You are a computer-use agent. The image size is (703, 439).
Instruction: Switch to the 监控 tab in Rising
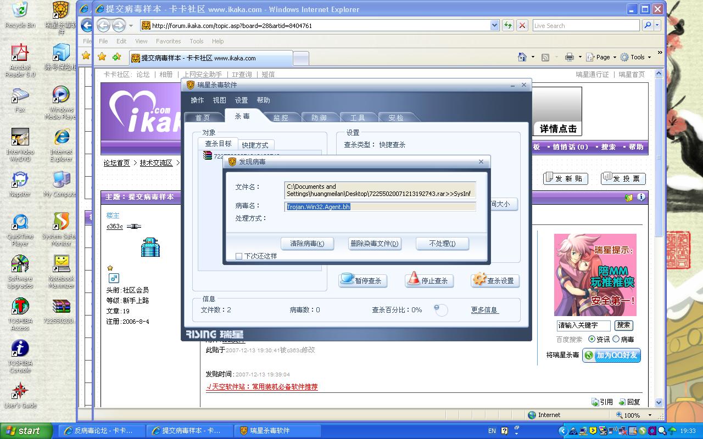(281, 117)
